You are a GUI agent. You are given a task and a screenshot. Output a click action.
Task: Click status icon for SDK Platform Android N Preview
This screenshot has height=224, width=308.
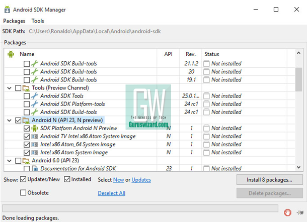[x=206, y=129]
